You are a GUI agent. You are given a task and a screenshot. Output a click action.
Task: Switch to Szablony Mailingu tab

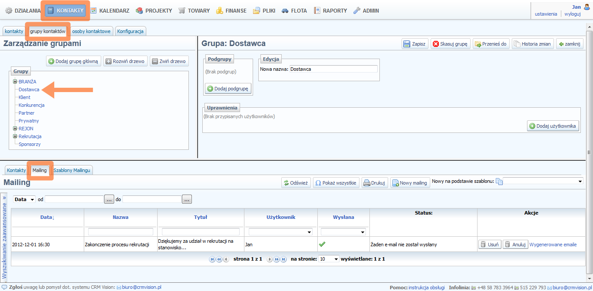point(72,170)
